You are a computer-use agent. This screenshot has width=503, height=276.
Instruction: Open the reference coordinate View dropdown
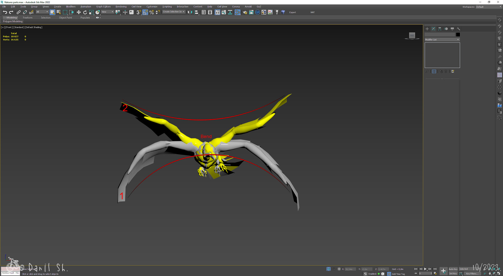pos(107,12)
